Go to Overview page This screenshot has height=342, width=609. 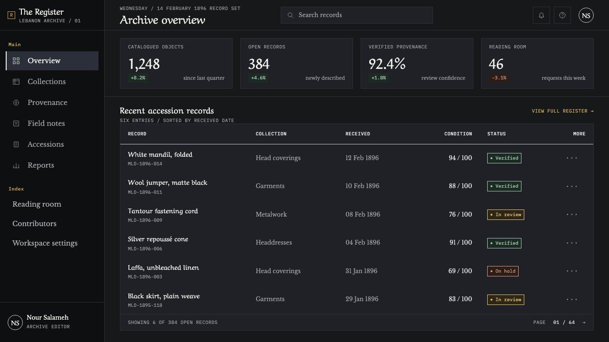[x=52, y=61]
